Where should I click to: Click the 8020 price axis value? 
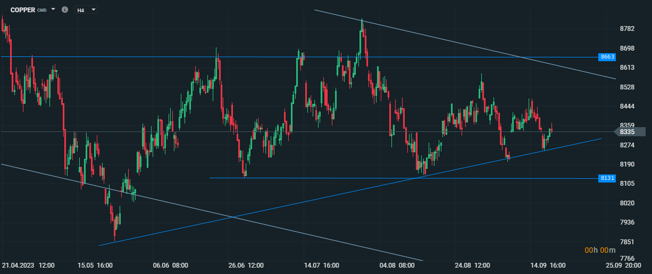click(628, 203)
